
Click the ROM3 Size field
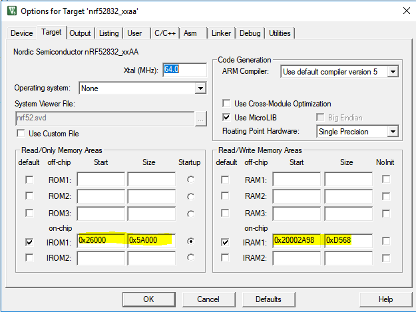click(x=152, y=214)
